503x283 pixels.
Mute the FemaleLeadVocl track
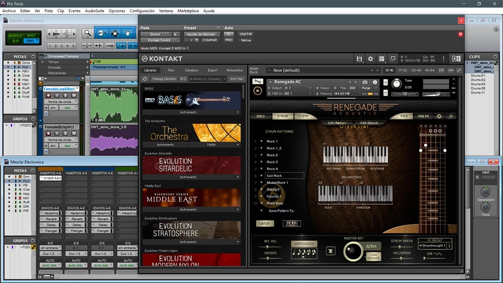tap(74, 95)
